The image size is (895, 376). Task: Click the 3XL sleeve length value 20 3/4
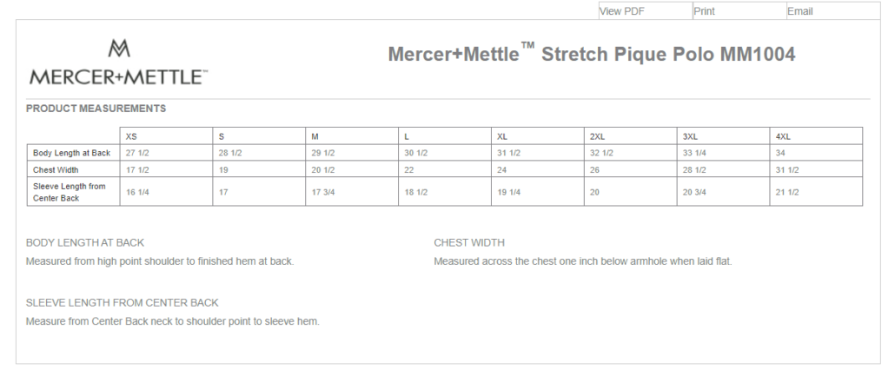point(694,192)
